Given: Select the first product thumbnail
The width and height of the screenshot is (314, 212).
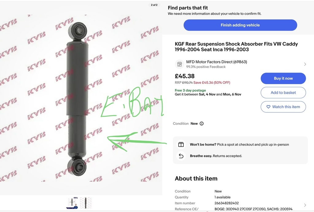Looking at the screenshot, I should (x=72, y=203).
